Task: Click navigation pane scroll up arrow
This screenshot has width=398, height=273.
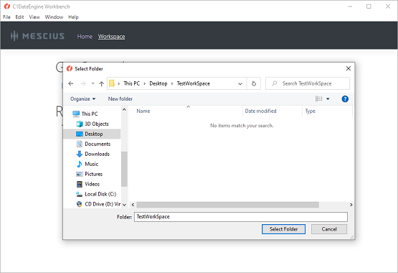Action: 124,109
